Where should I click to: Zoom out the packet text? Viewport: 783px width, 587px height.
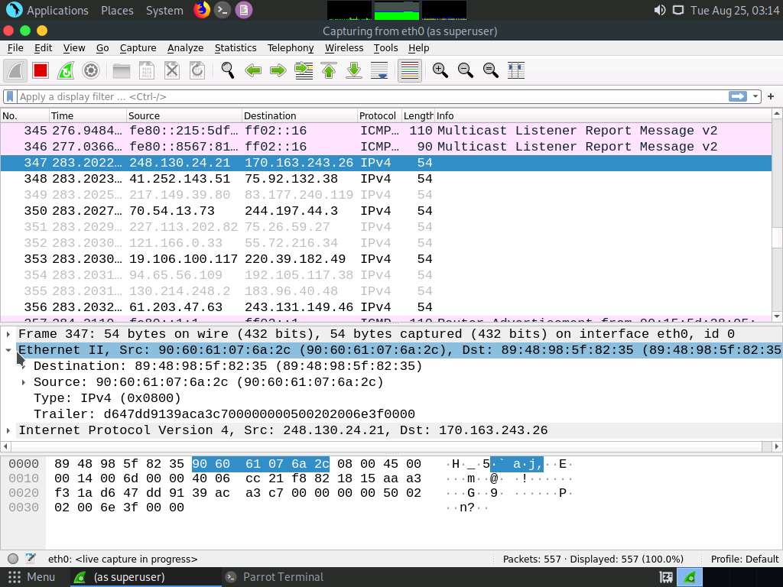(466, 70)
